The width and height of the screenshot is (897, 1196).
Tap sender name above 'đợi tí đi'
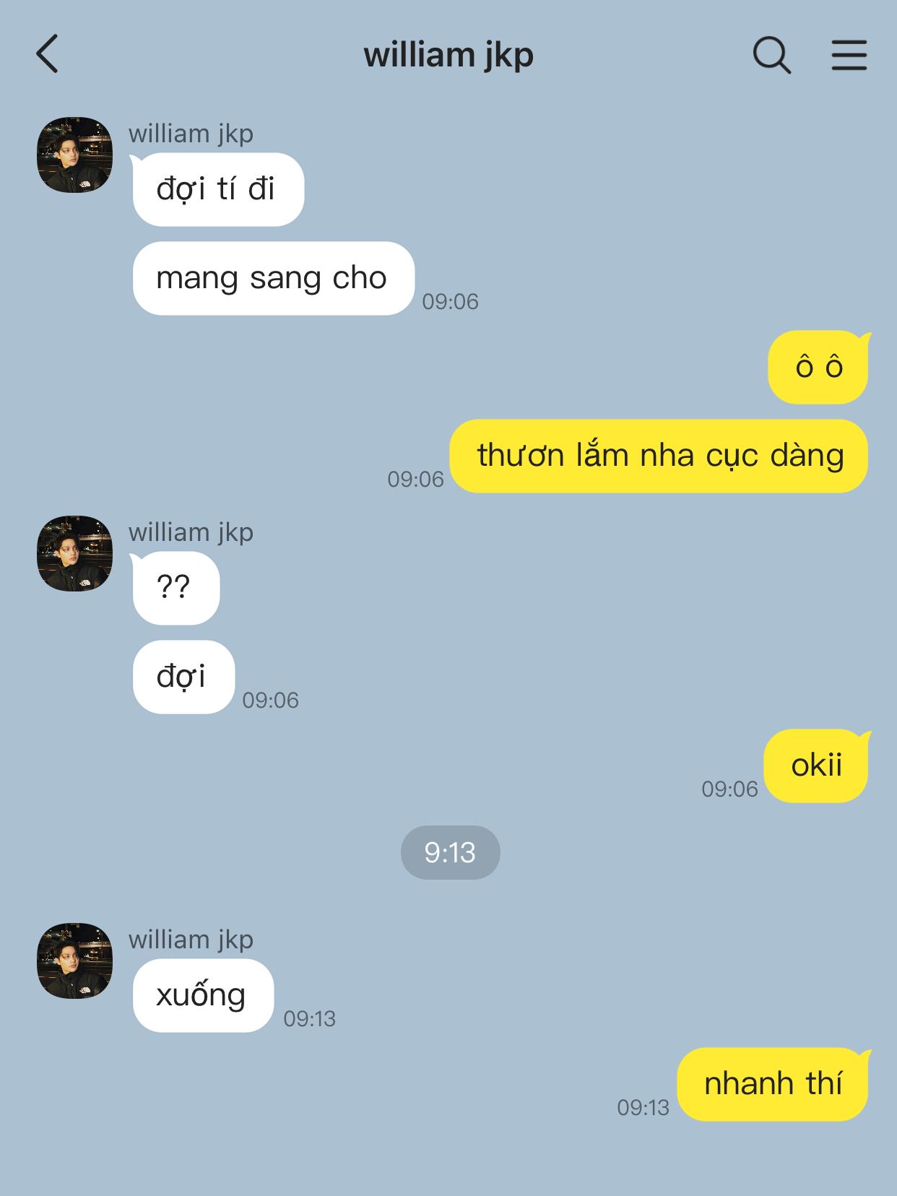coord(191,134)
